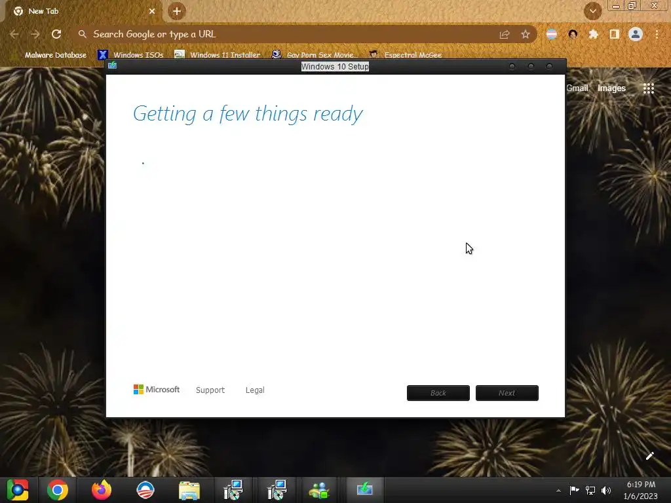Open volume speaker tray icon
The width and height of the screenshot is (671, 503).
606,490
